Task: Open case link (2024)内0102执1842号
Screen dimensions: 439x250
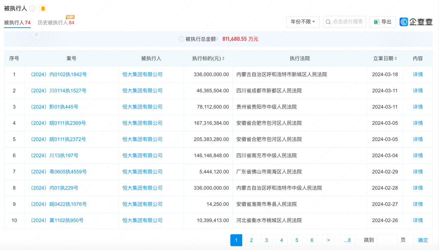Action: (59, 74)
